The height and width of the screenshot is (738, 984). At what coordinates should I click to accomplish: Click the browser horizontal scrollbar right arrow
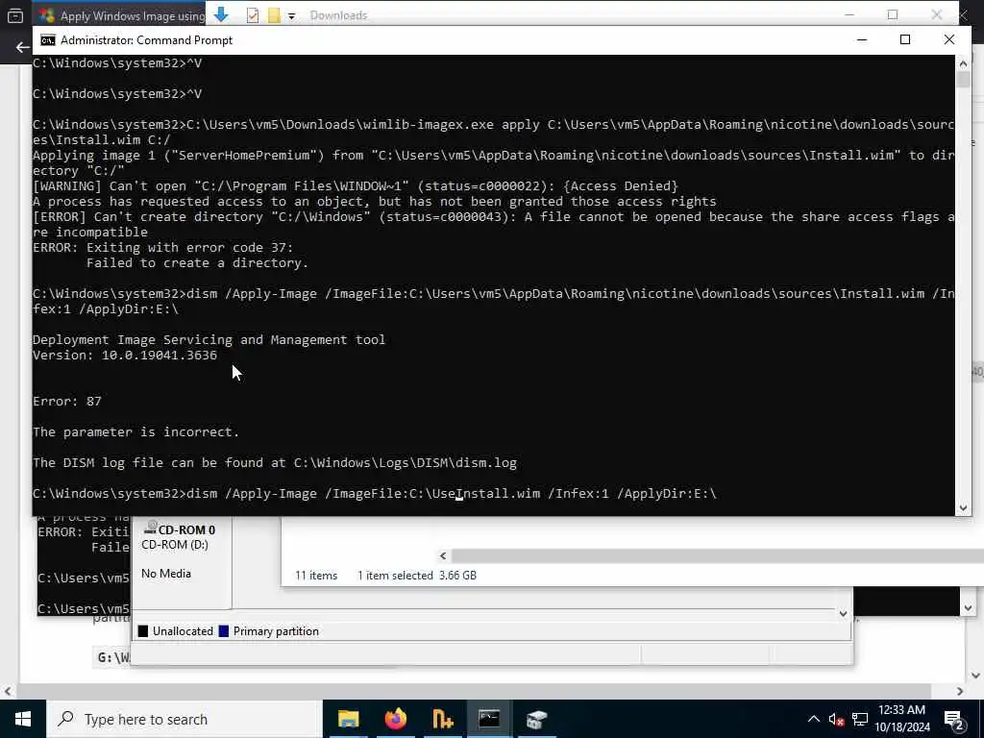tap(960, 691)
